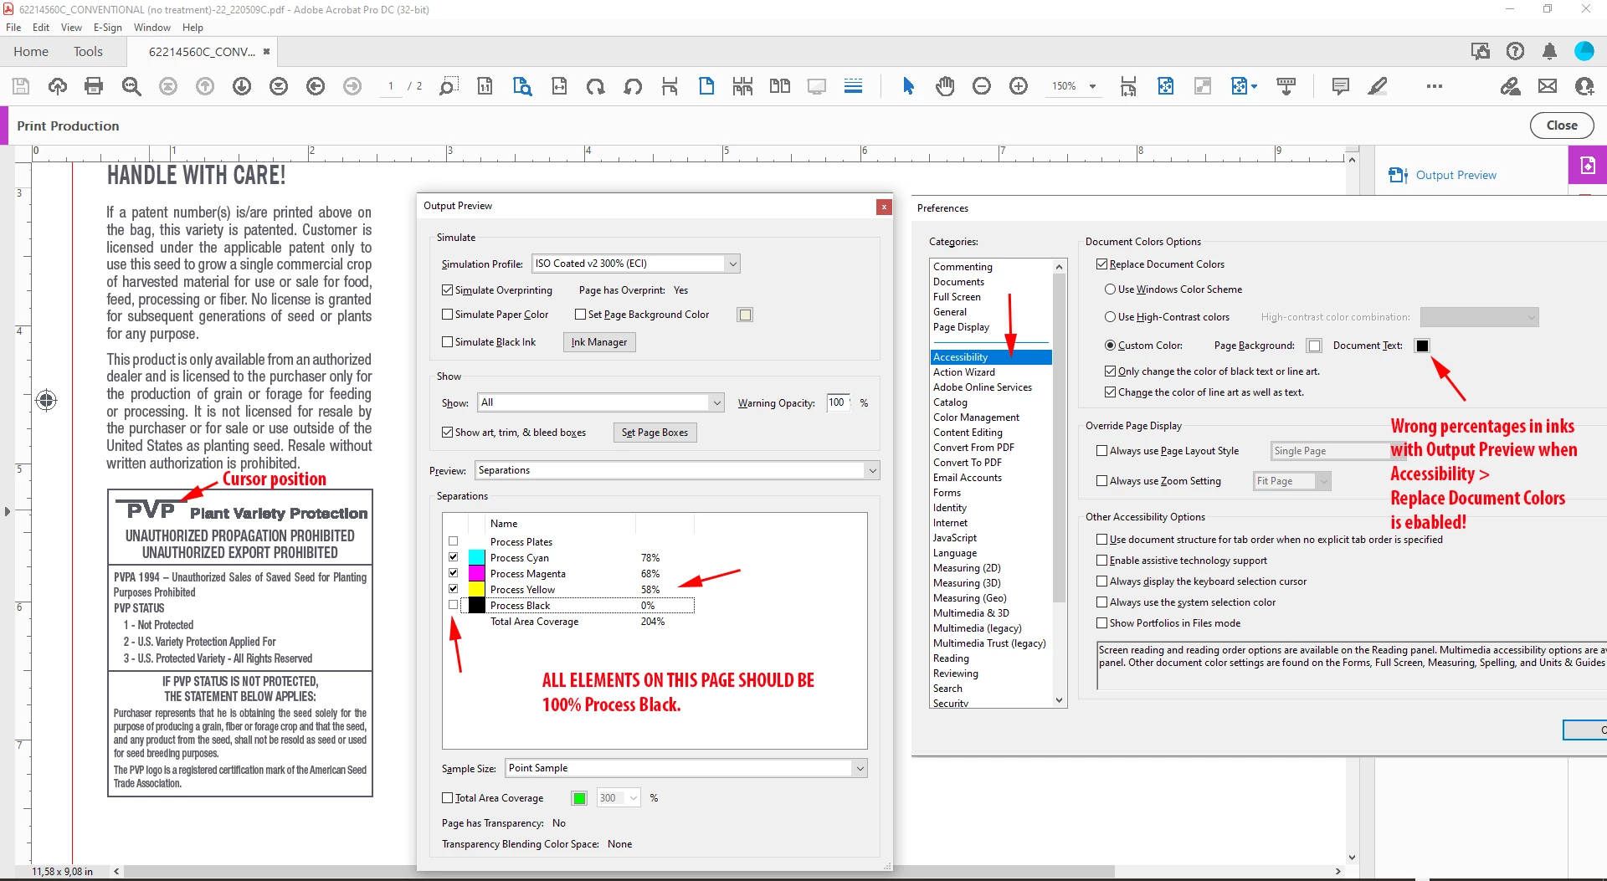Click the email envelope icon
Image resolution: width=1607 pixels, height=881 pixels.
(1548, 86)
